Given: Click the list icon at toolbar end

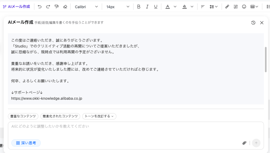Looking at the screenshot, I should pyautogui.click(x=268, y=7).
